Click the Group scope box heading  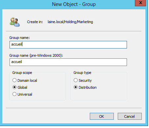(22, 73)
